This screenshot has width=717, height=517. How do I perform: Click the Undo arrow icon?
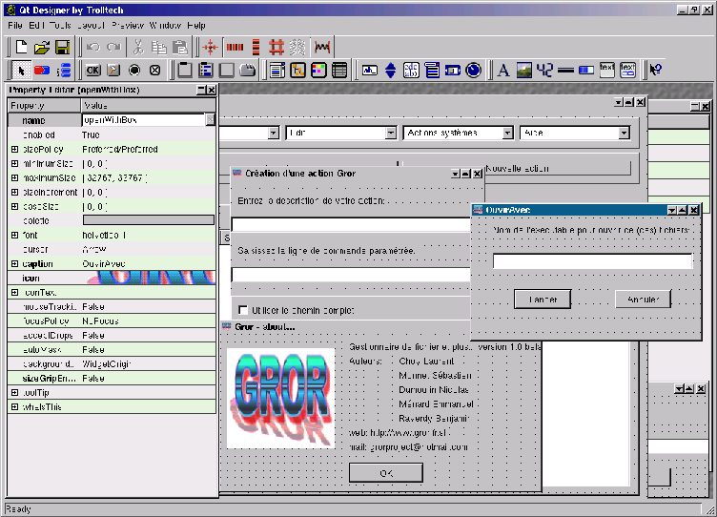93,47
